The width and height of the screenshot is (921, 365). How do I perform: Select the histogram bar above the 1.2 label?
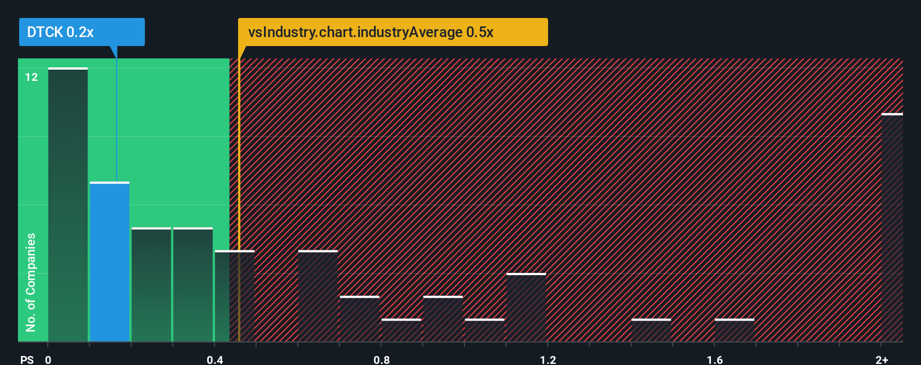526,307
